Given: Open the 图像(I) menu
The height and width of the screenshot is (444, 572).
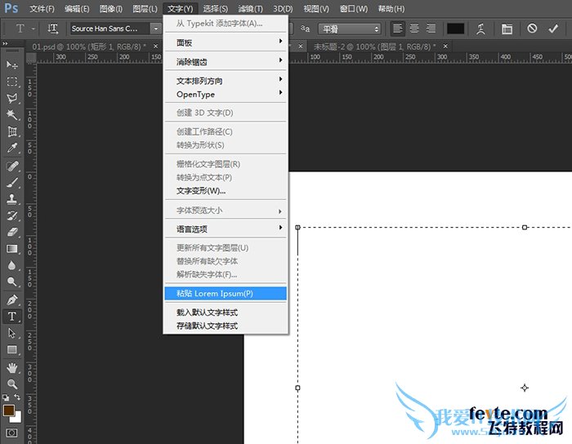Looking at the screenshot, I should [110, 8].
